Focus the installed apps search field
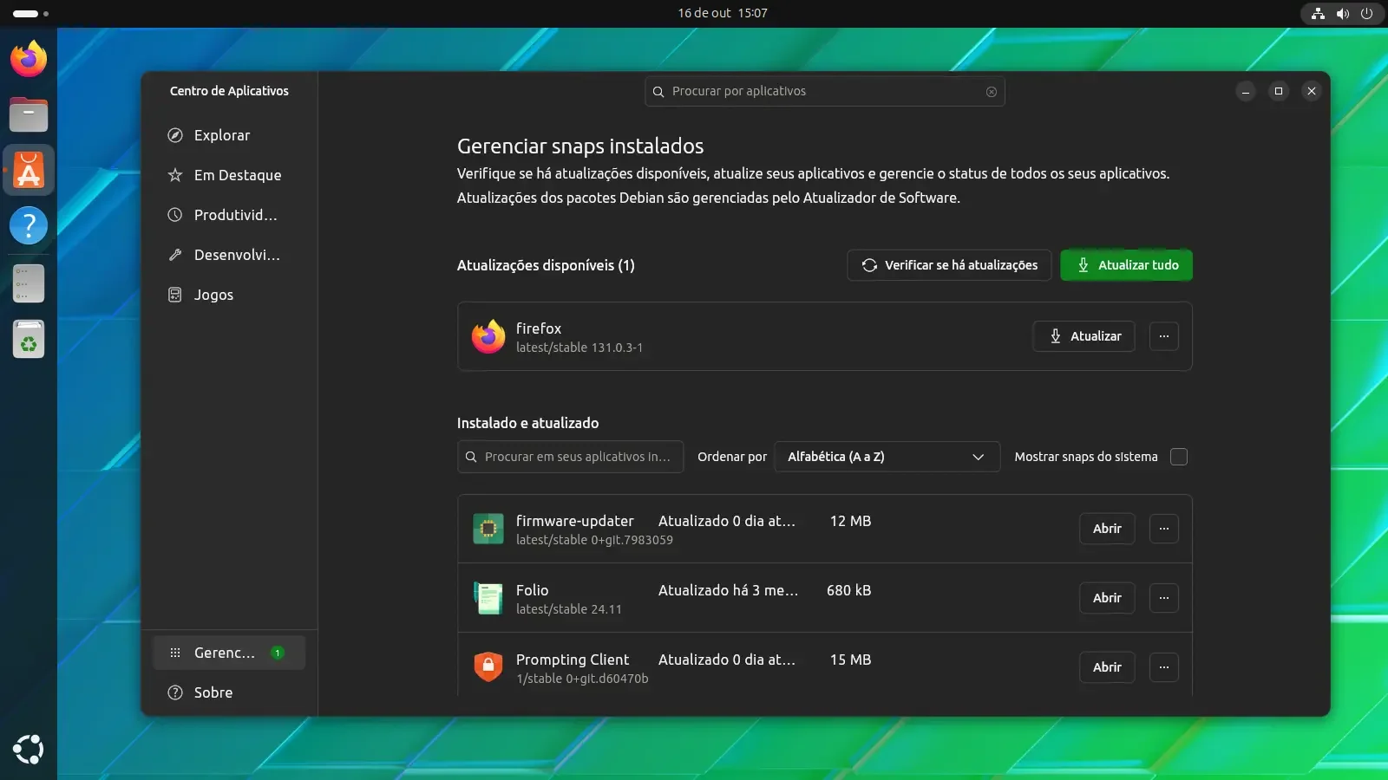This screenshot has width=1388, height=780. [x=570, y=457]
